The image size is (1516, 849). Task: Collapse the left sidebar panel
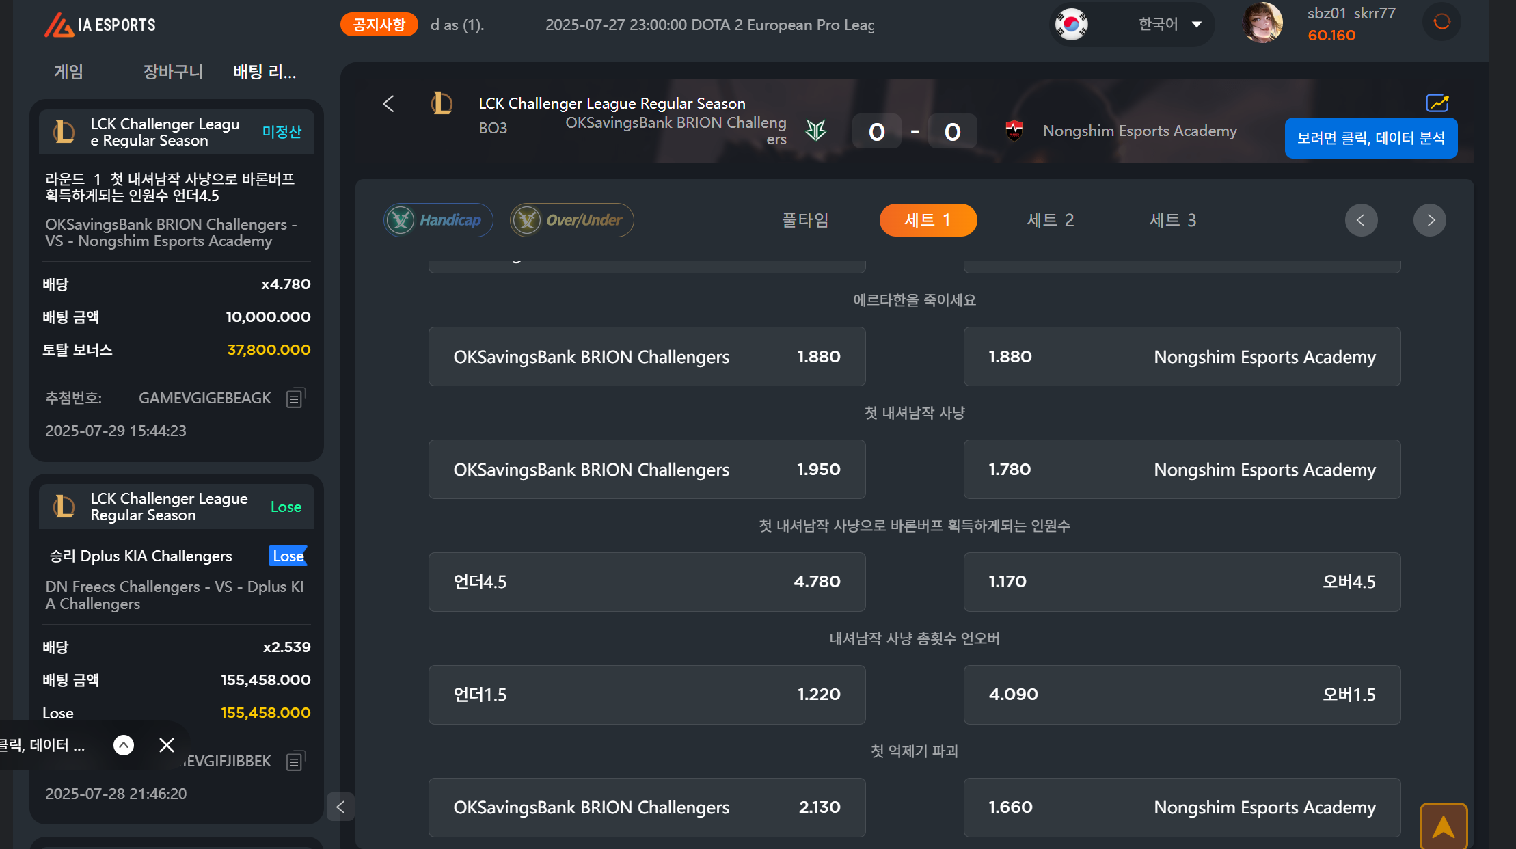tap(340, 807)
